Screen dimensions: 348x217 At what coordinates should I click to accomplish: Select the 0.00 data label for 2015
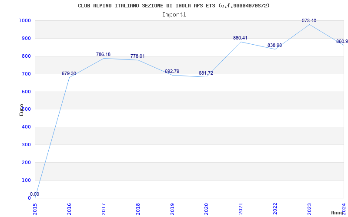point(35,194)
